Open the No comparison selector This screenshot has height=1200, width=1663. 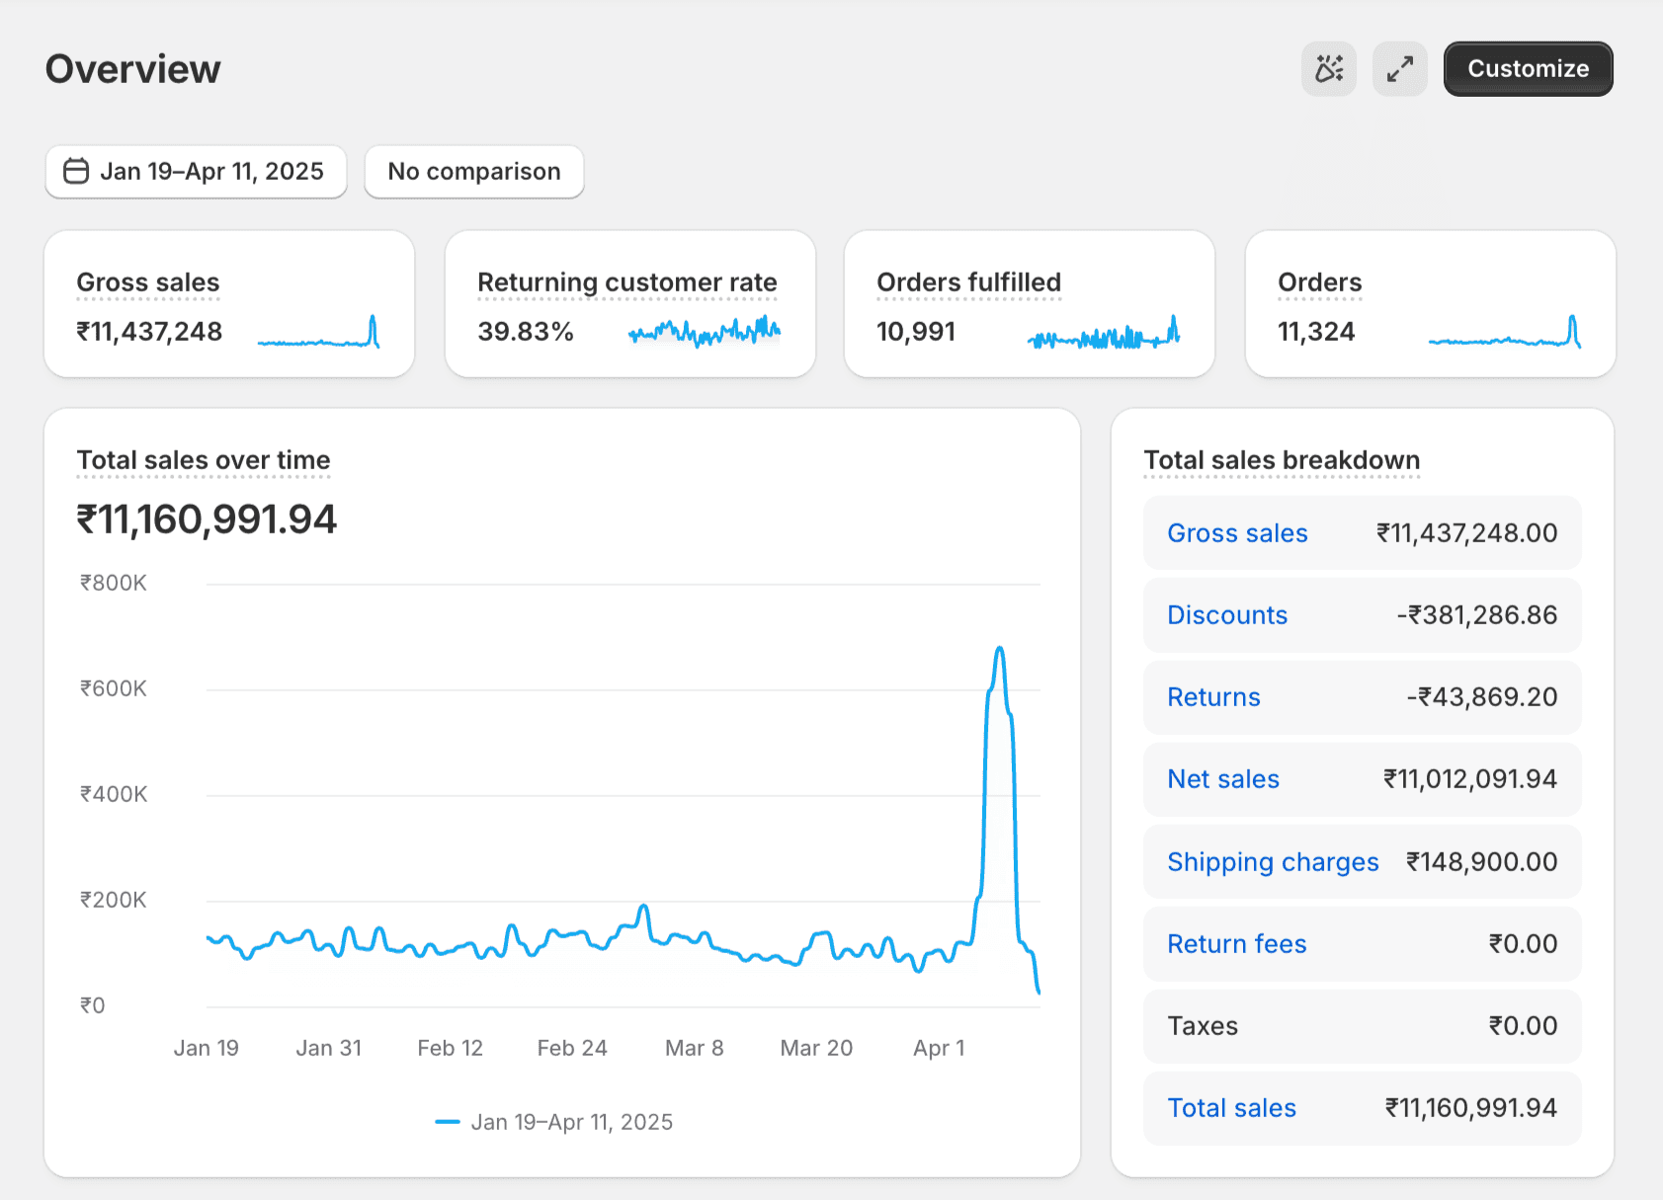474,172
